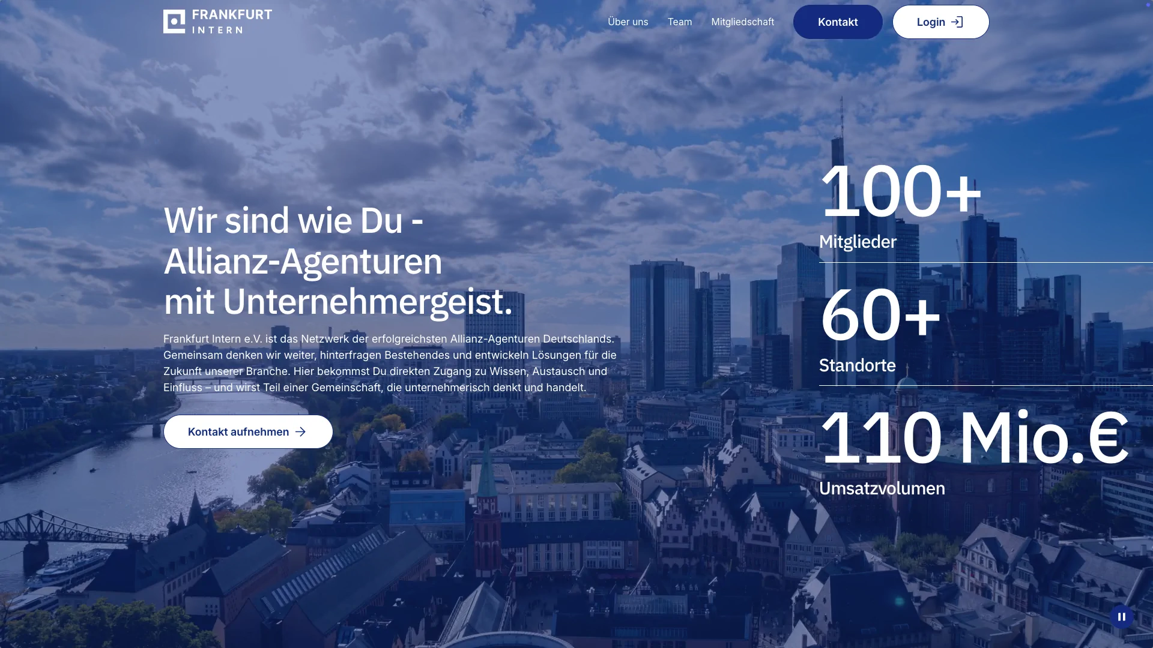Screen dimensions: 1153x648
Task: Open the Mitgliedschaft menu item
Action: [742, 22]
